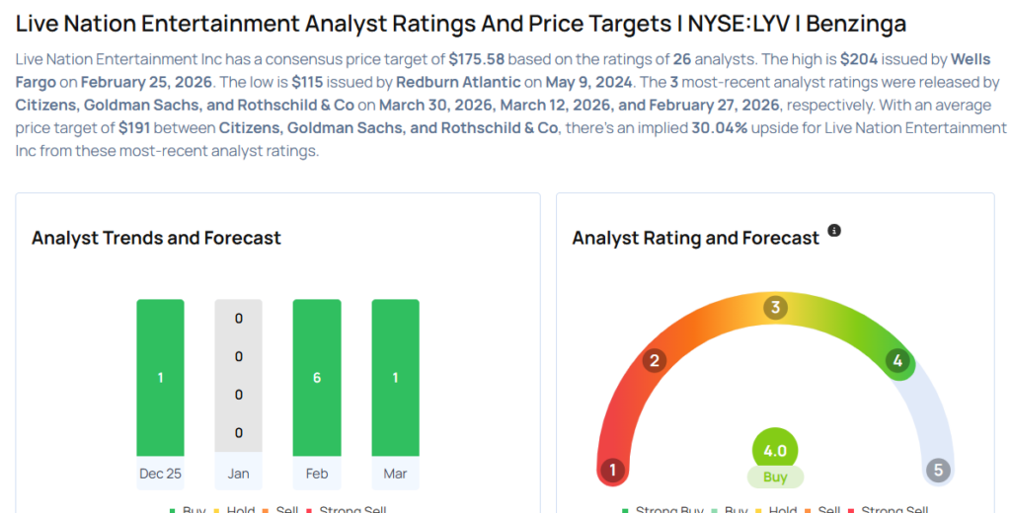Viewport: 1011px width, 513px height.
Task: Select the gray Jan bar with zeros
Action: click(238, 376)
